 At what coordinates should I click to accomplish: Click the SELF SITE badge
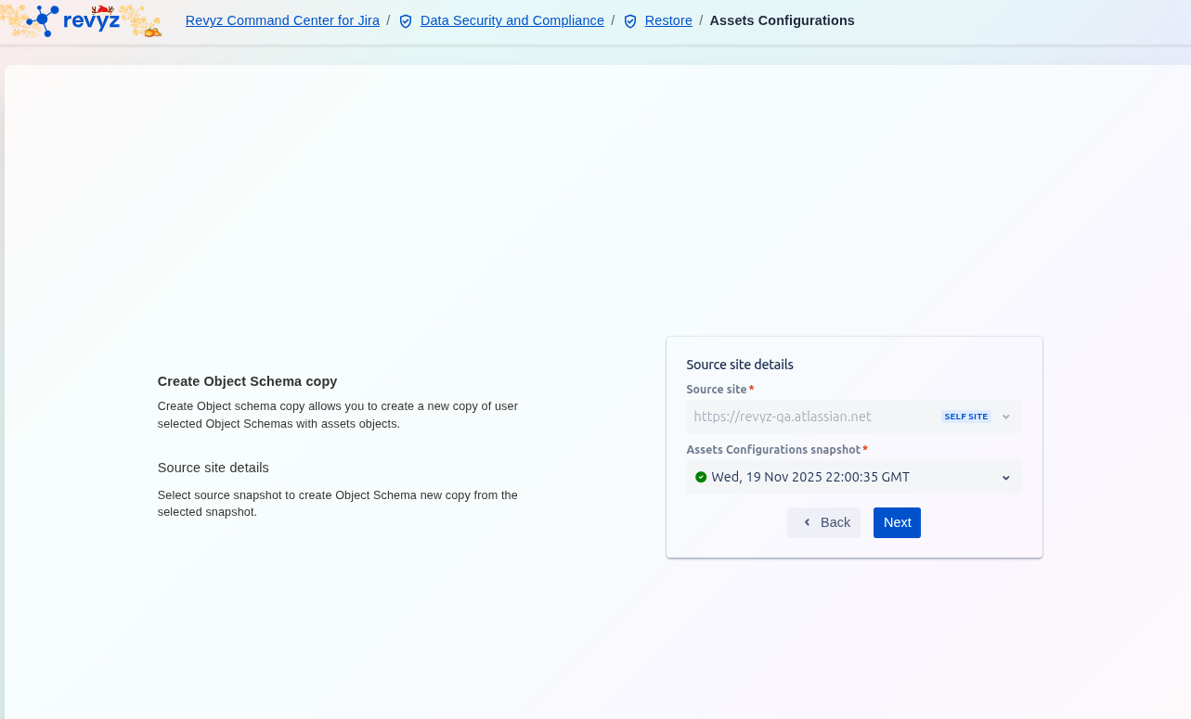coord(965,417)
